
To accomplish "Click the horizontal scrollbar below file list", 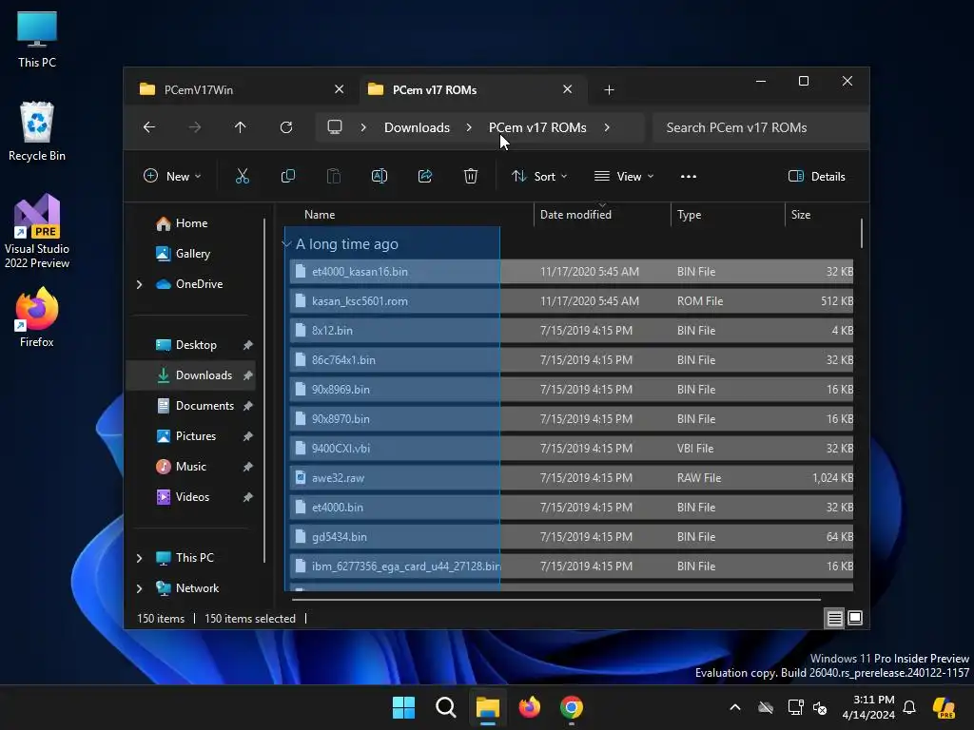I will pos(555,600).
